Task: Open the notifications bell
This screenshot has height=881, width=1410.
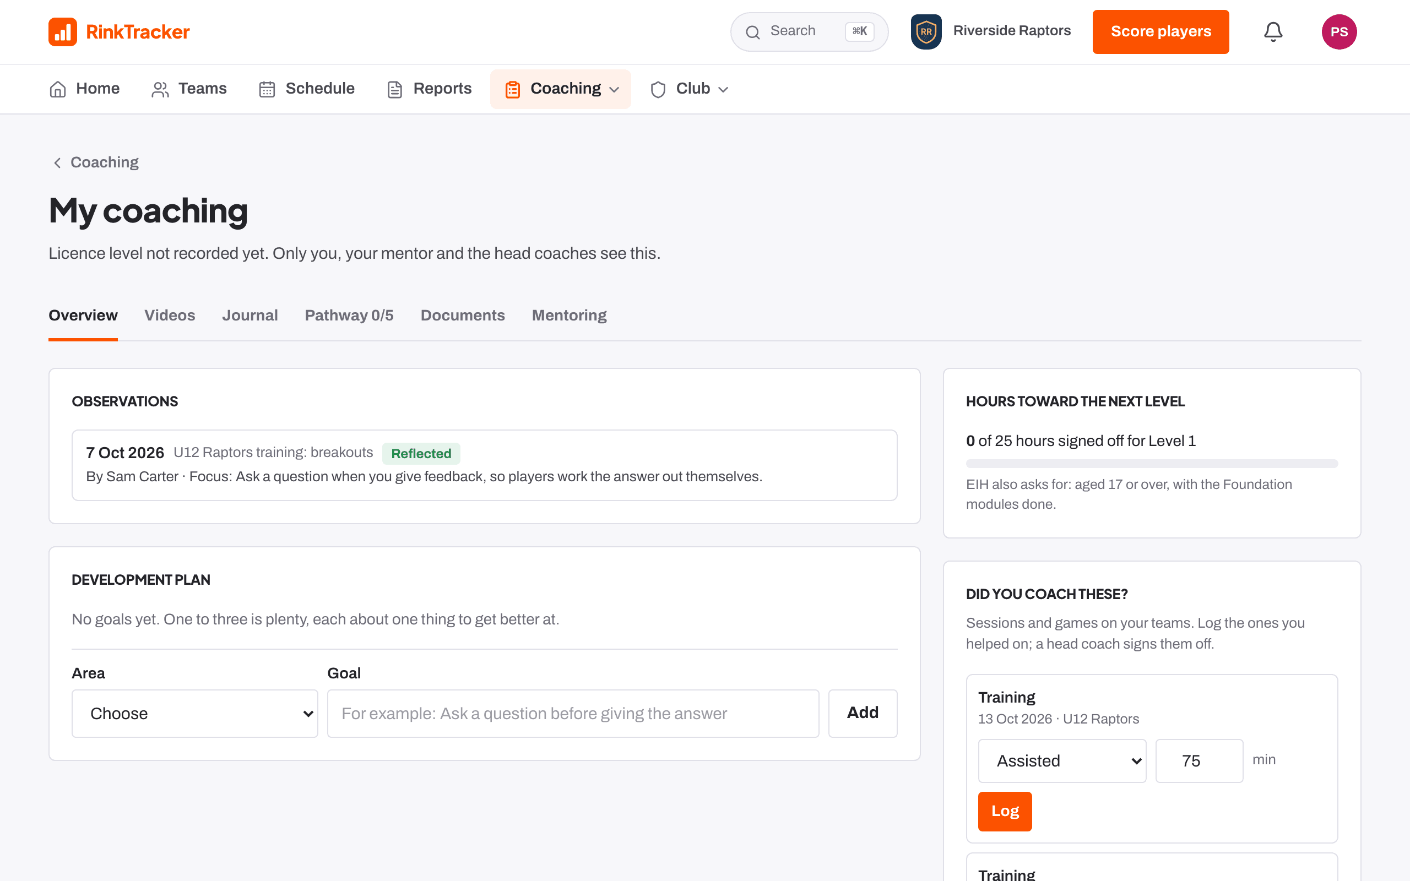Action: click(x=1273, y=31)
